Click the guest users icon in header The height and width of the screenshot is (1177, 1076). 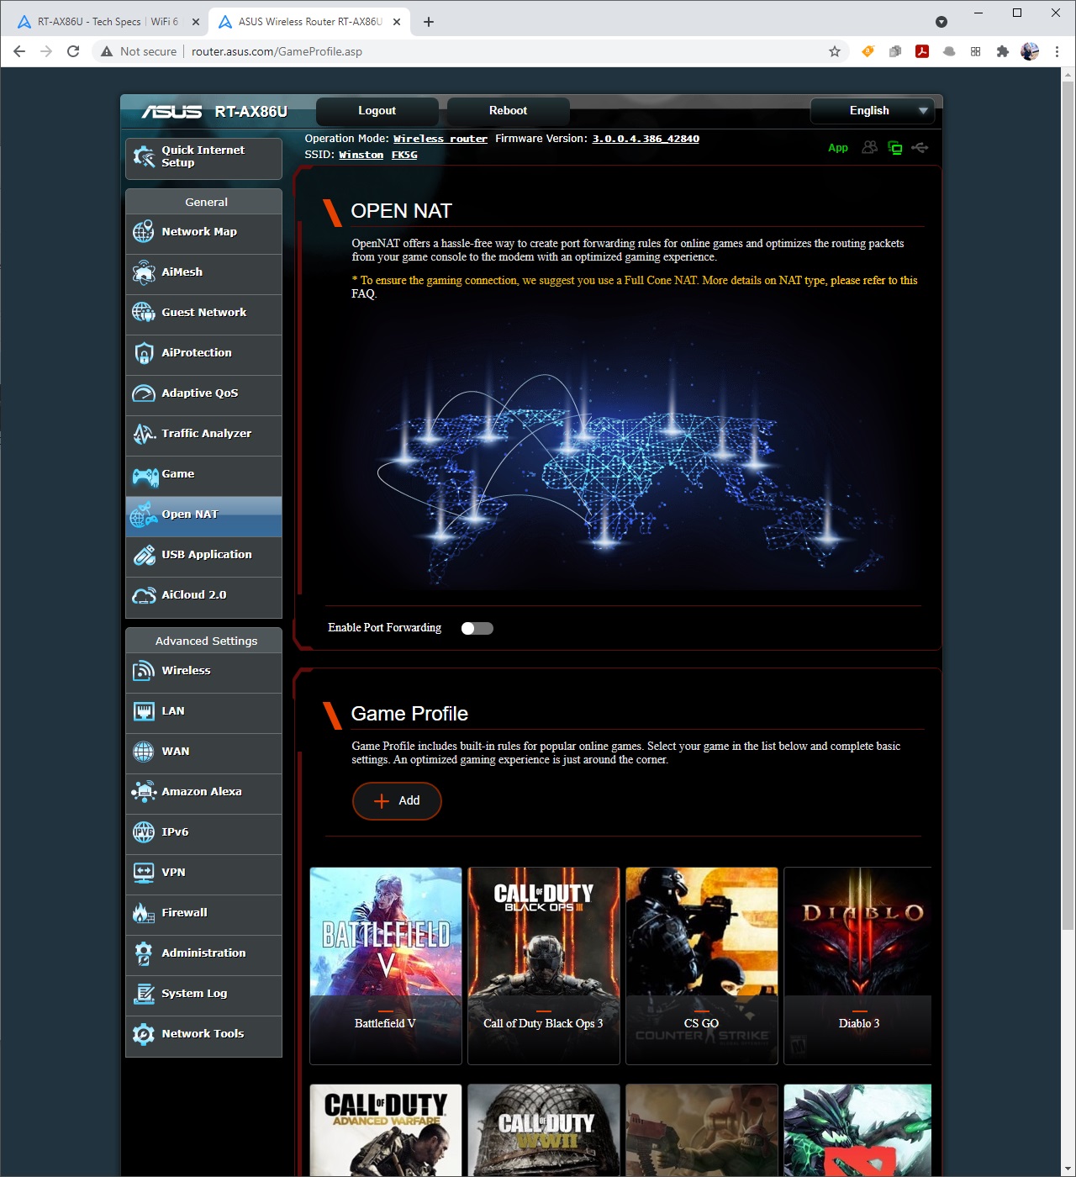(870, 148)
